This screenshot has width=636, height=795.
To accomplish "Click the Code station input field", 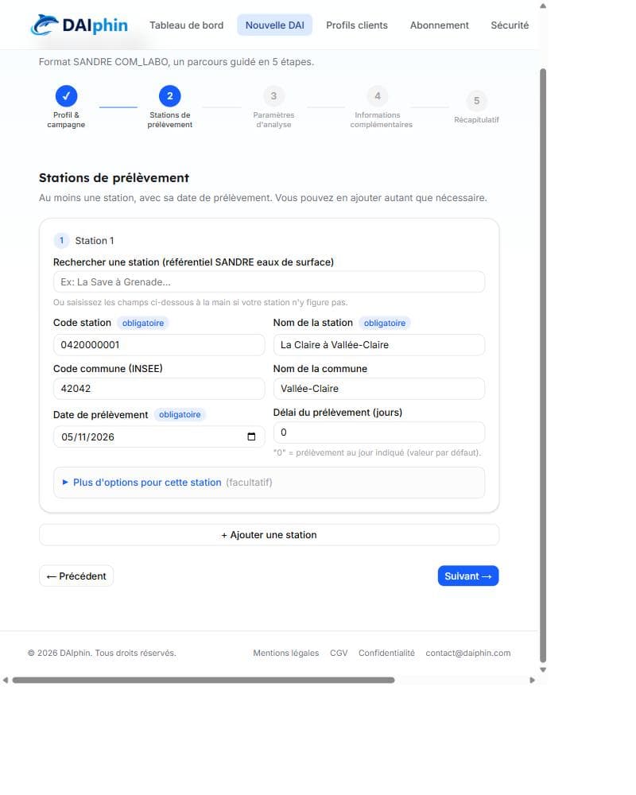I will [x=159, y=345].
